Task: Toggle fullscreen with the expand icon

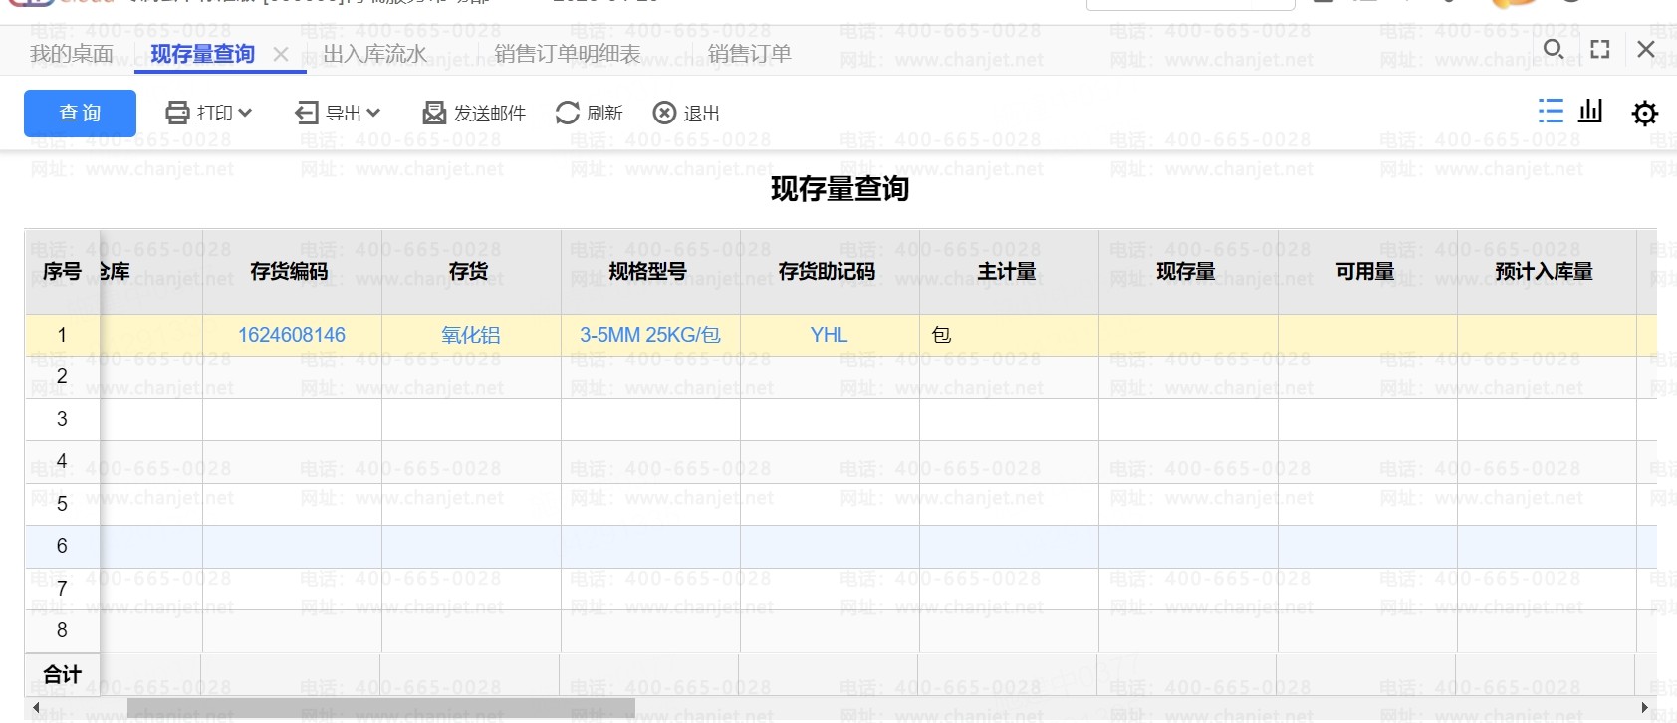Action: (x=1600, y=50)
